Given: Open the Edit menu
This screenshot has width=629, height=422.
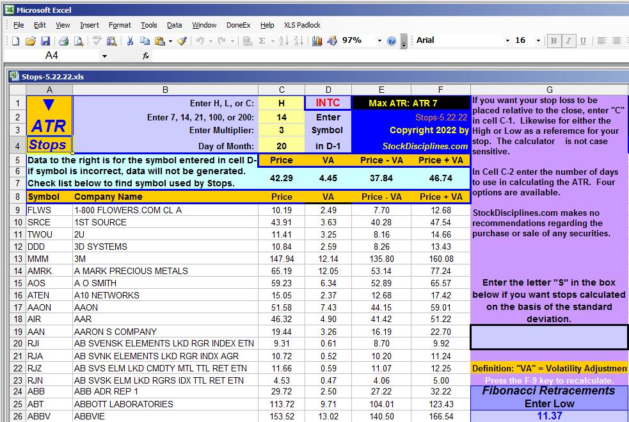Looking at the screenshot, I should click(x=40, y=25).
